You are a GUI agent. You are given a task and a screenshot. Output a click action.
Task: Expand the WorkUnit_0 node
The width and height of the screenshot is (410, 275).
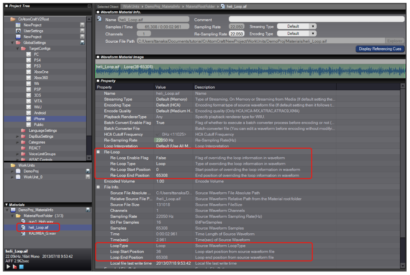click(x=12, y=177)
